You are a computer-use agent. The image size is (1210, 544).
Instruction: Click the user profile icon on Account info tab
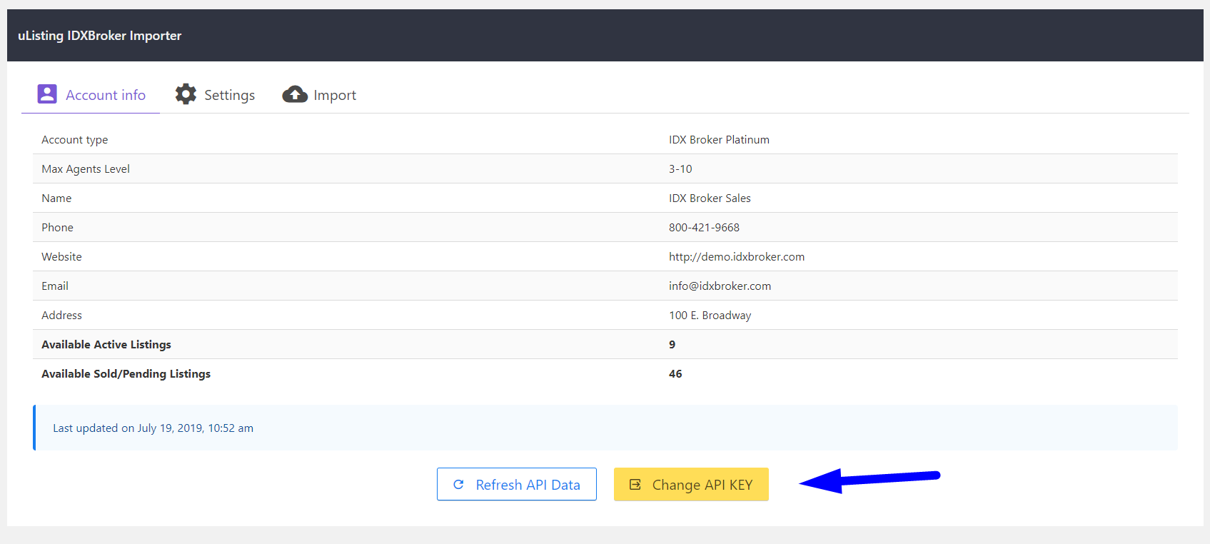[x=47, y=94]
